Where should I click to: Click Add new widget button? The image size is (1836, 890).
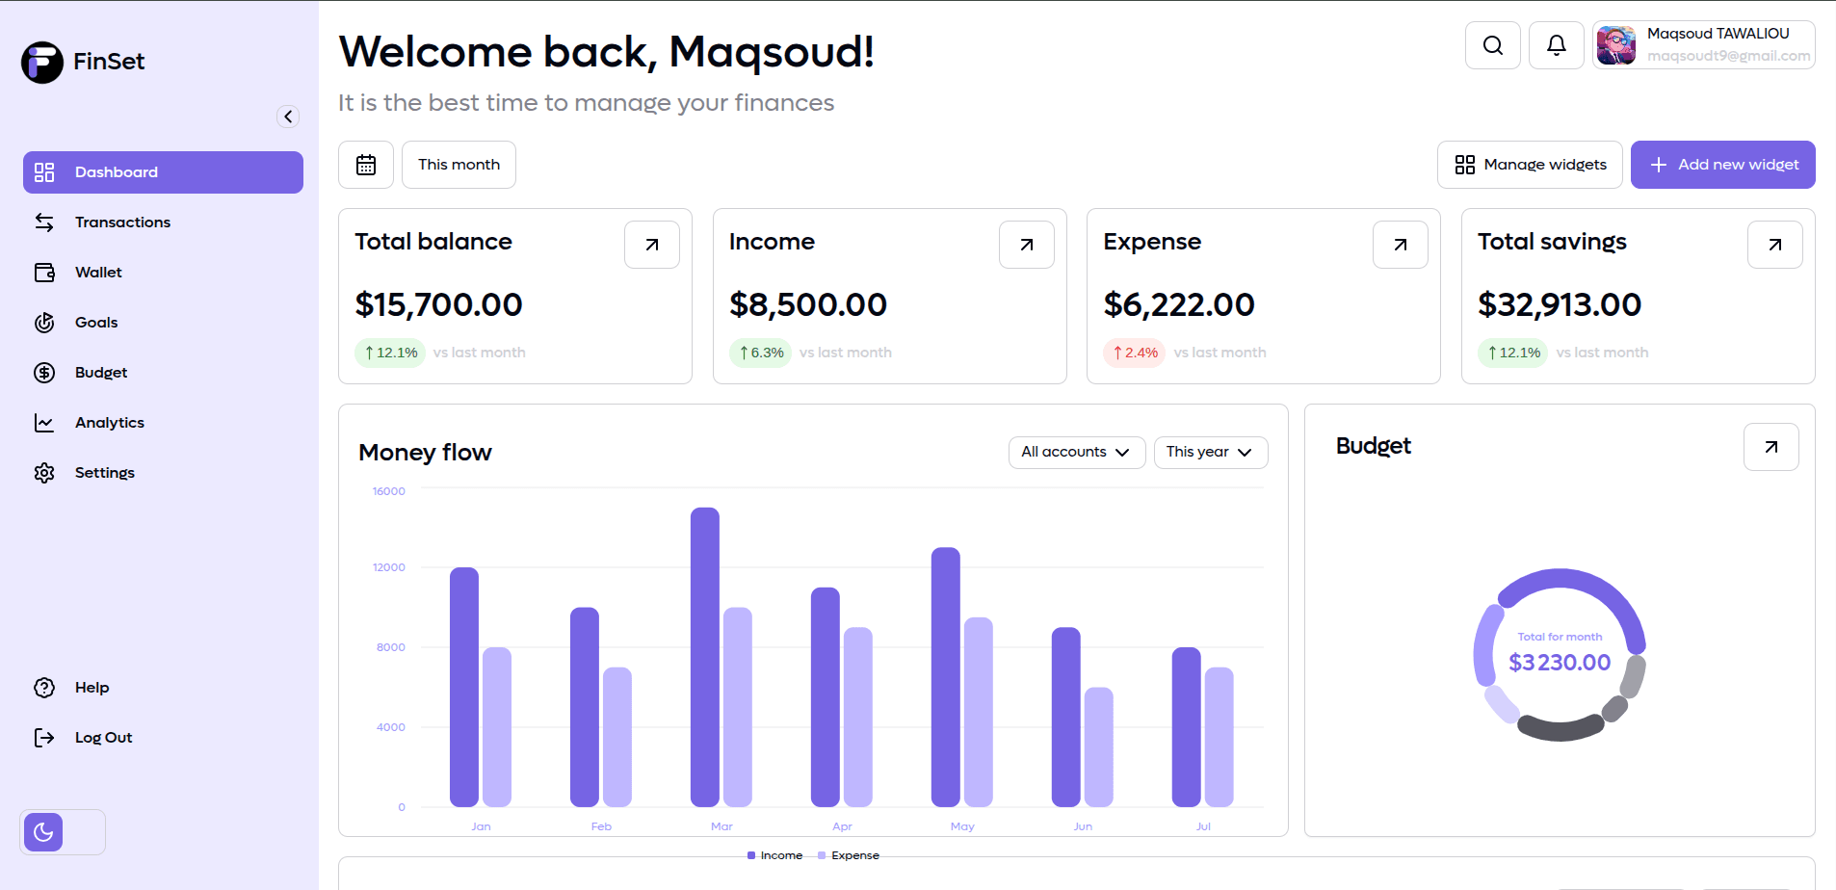click(1722, 165)
